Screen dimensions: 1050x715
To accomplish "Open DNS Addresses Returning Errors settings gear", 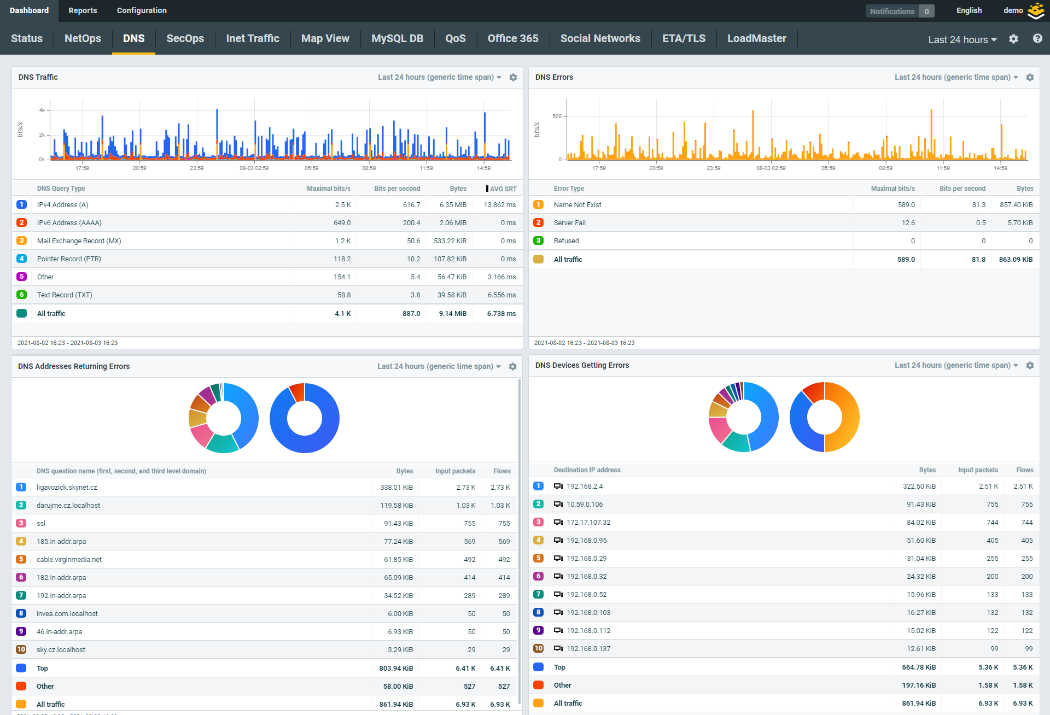I will point(512,367).
